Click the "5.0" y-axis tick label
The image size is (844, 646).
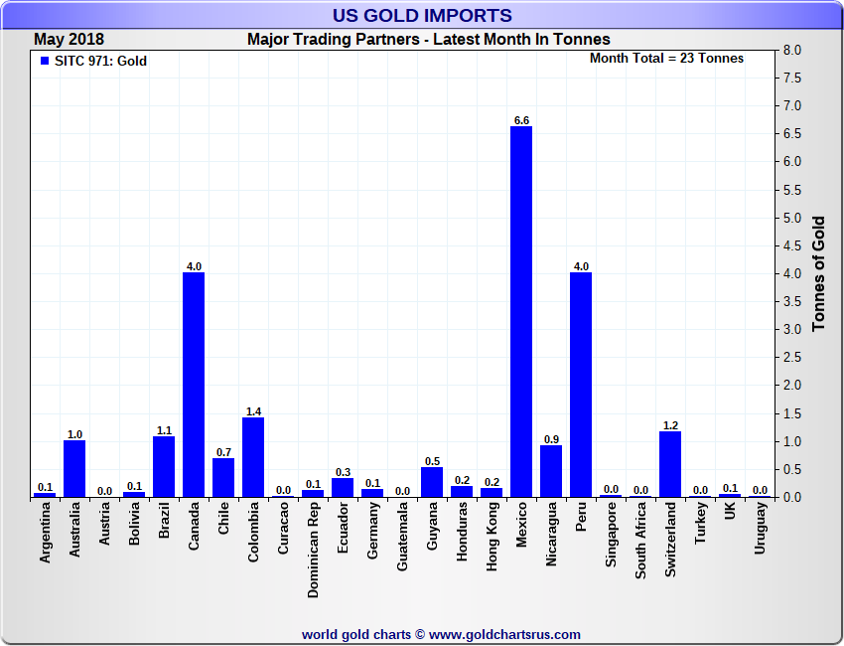[792, 218]
